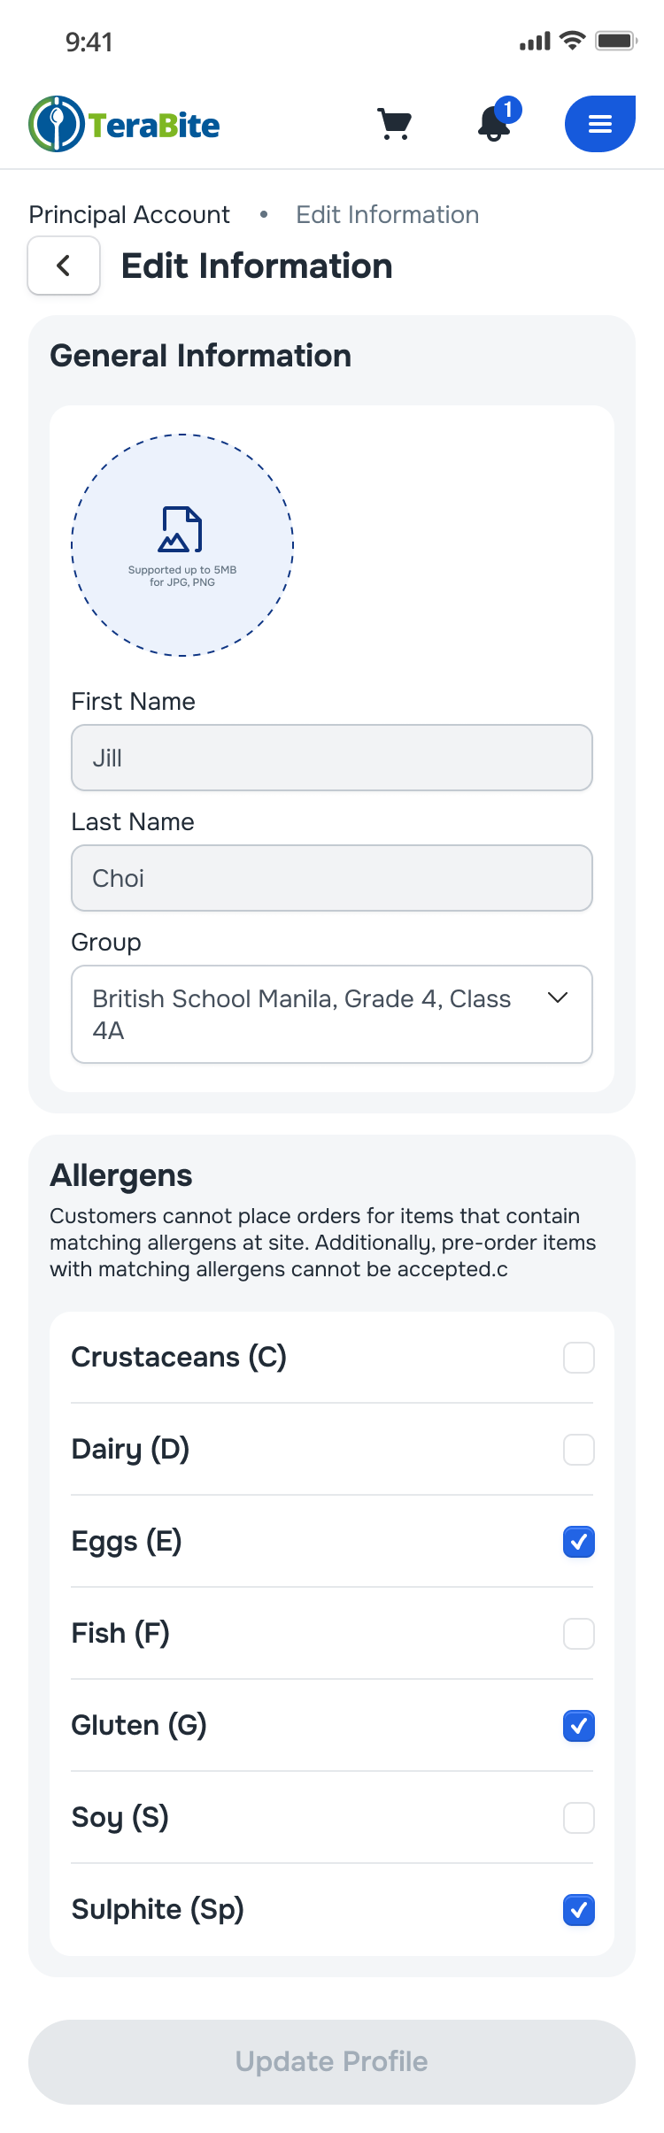Click the TeraBite logo
This screenshot has width=664, height=2133.
[125, 124]
